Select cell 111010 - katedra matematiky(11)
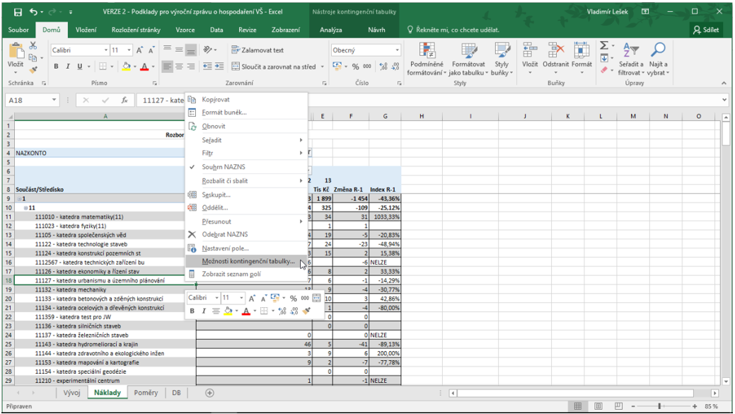The image size is (735, 414). (105, 217)
